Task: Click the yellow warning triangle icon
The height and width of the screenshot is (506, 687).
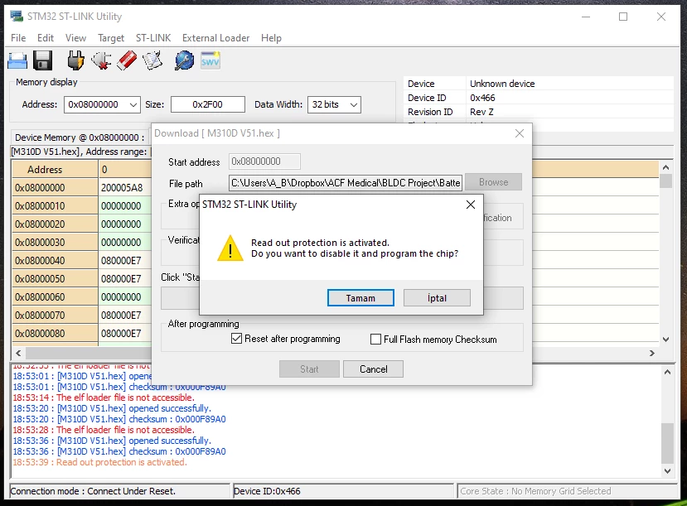Action: pos(230,248)
